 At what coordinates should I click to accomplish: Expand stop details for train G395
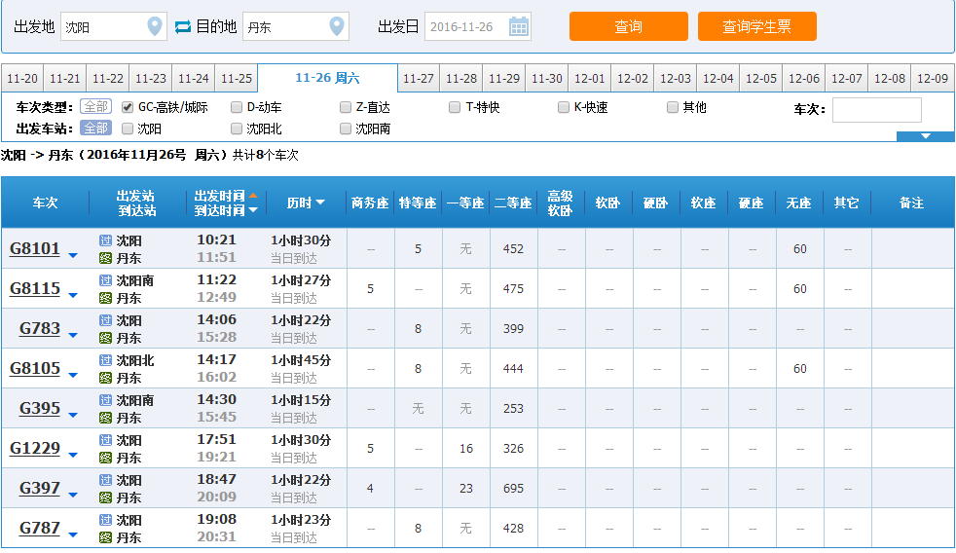73,415
